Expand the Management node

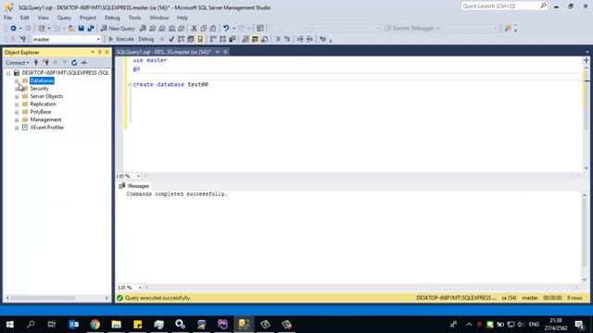pos(17,120)
